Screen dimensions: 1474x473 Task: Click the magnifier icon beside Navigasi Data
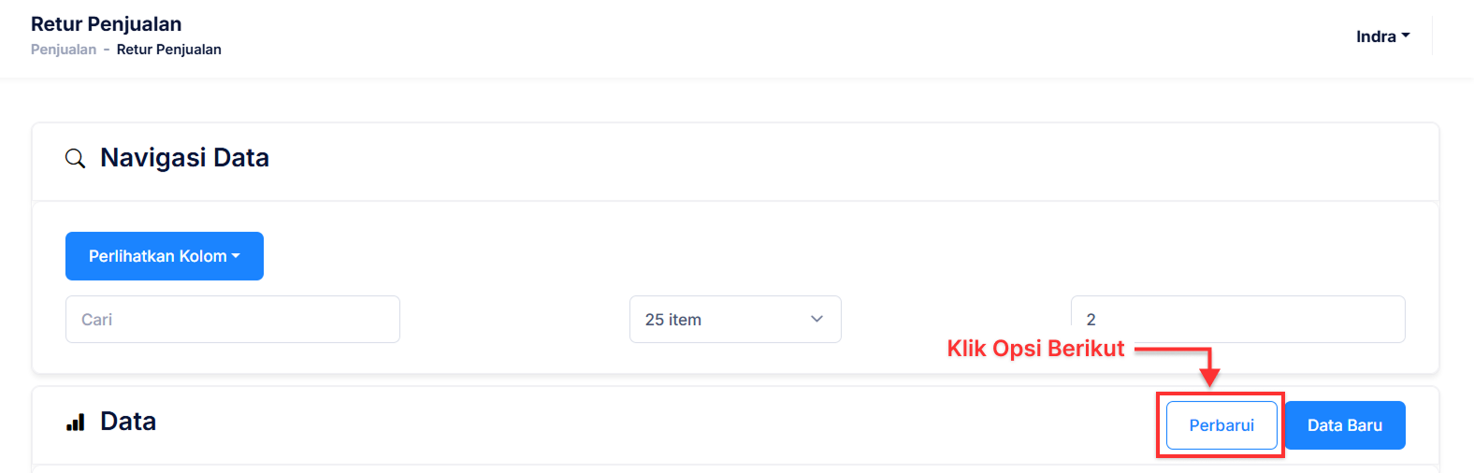click(75, 158)
